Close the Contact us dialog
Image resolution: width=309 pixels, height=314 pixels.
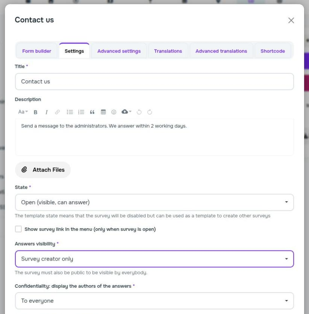click(x=291, y=20)
